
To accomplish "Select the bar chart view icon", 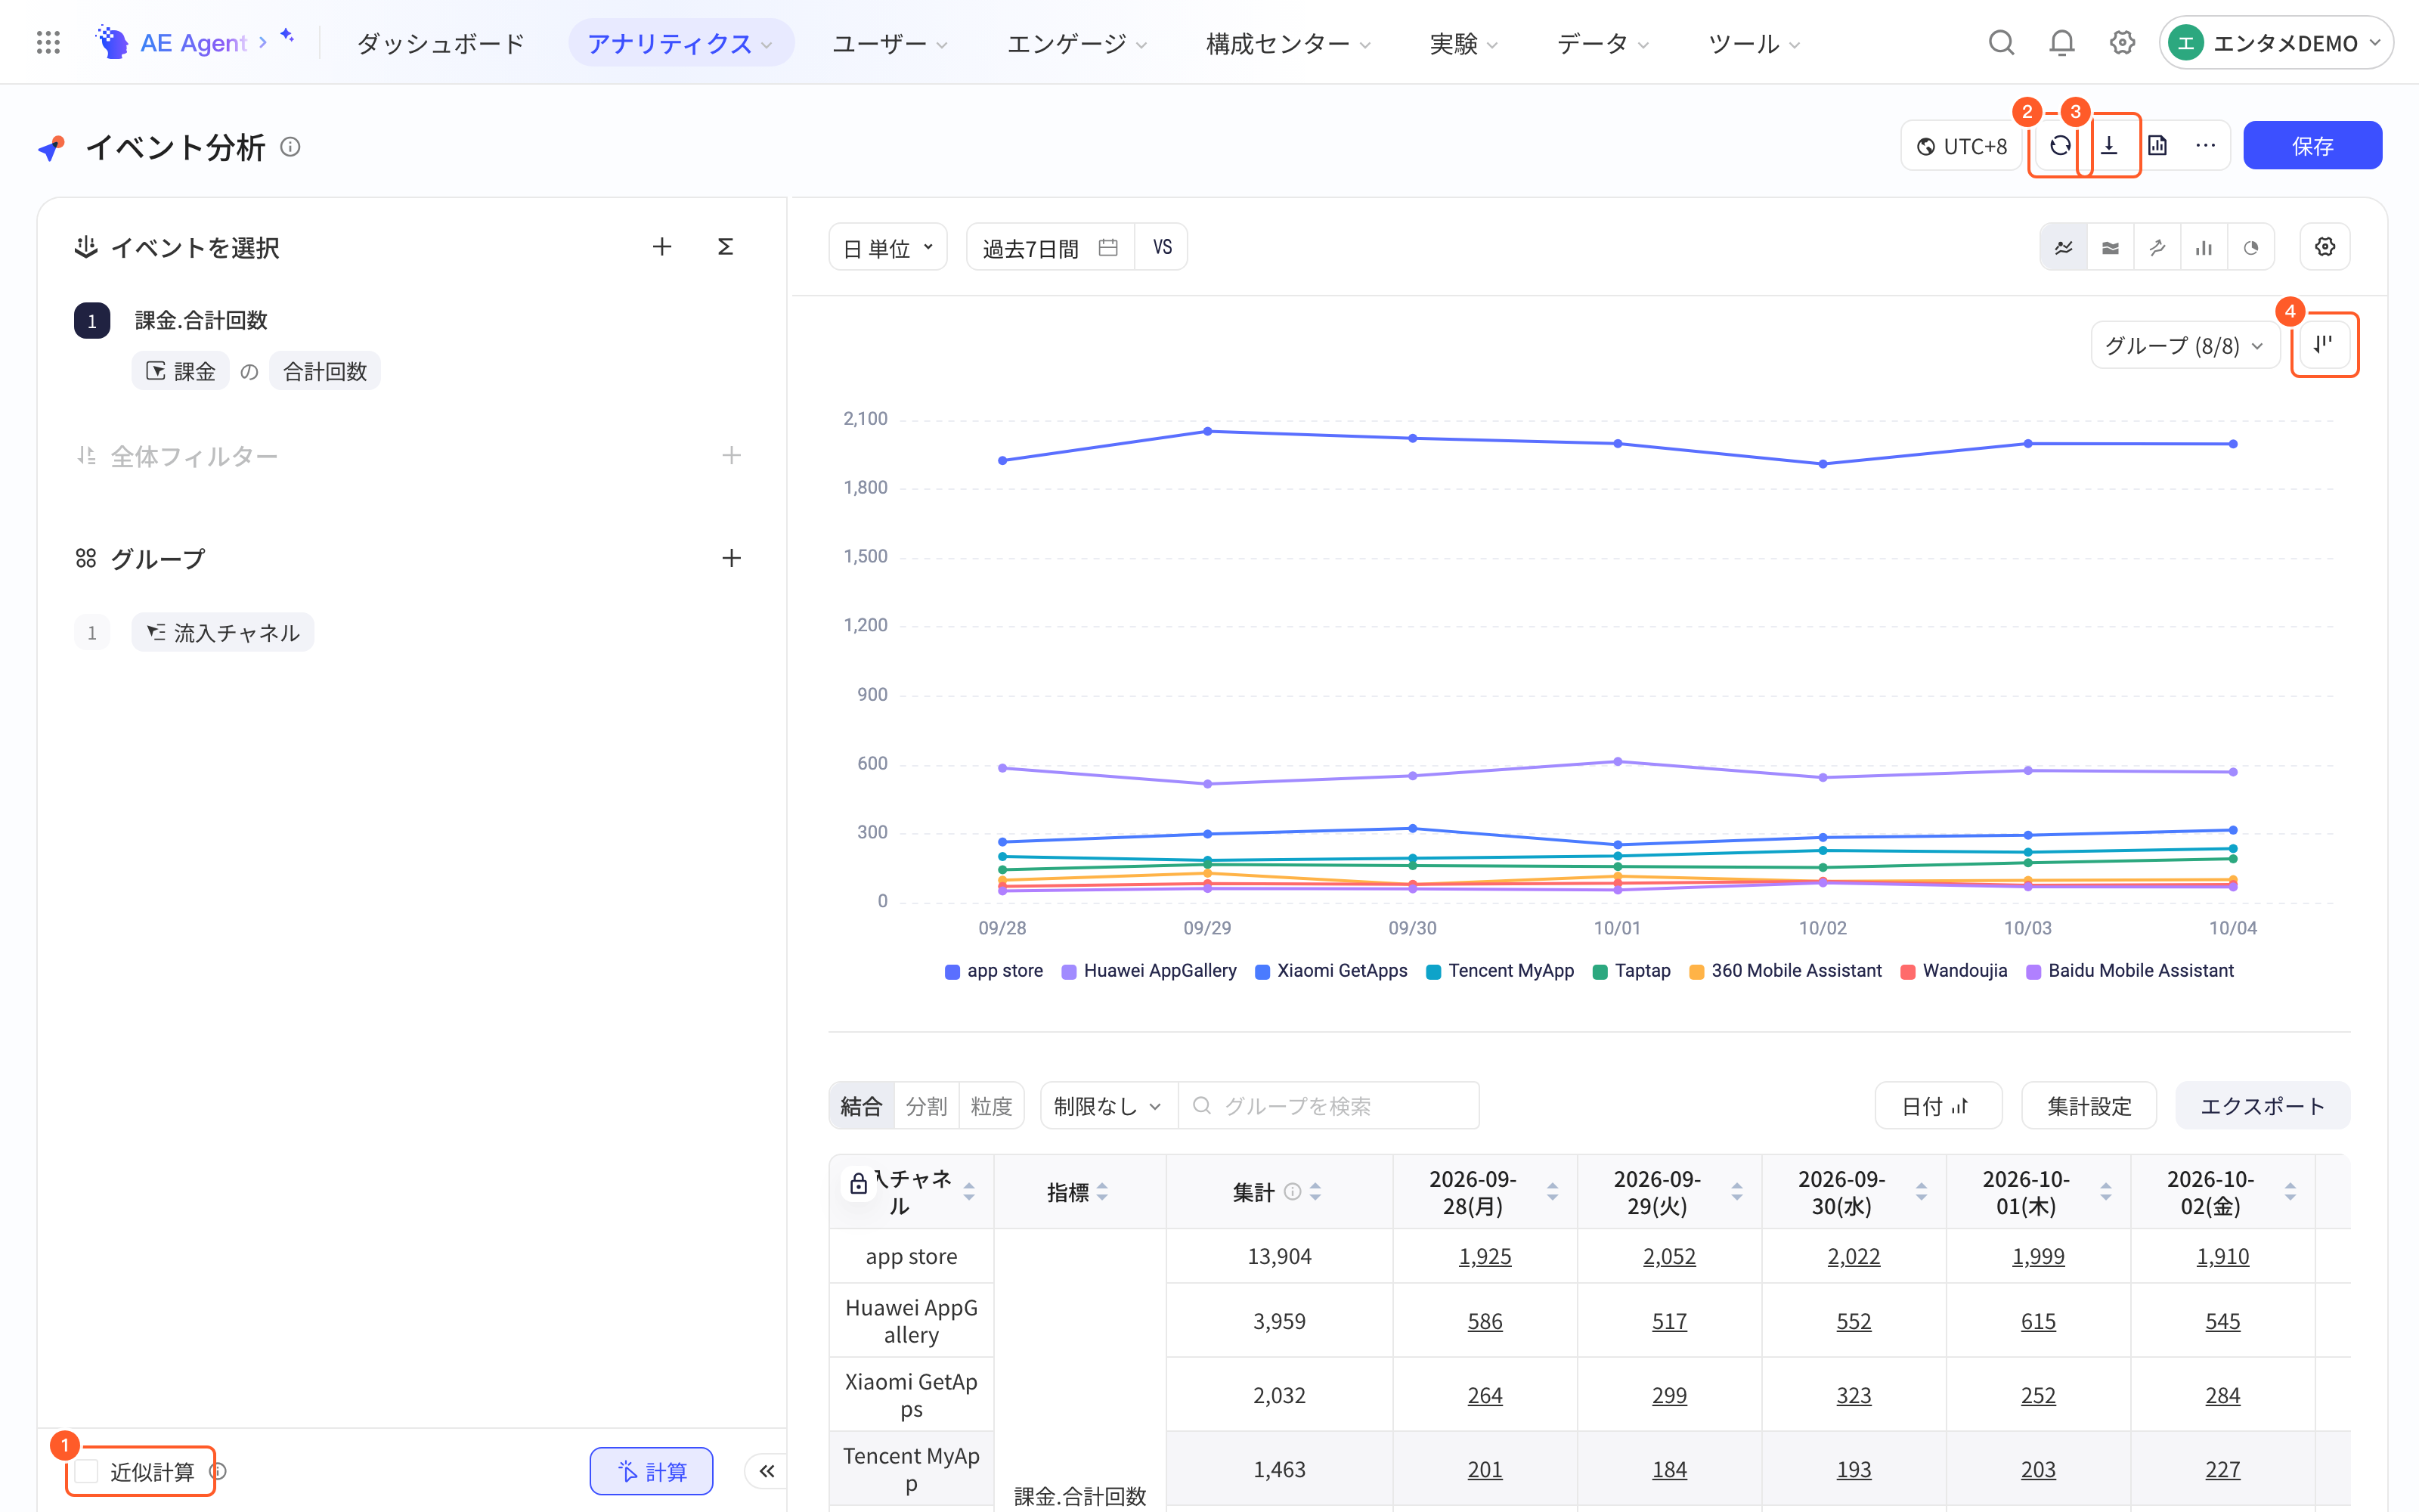I will (2204, 247).
